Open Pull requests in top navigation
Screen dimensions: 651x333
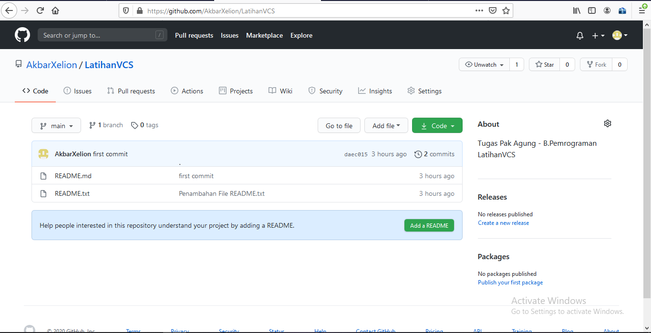coord(194,35)
